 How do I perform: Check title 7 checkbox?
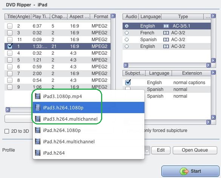[x=10, y=74]
